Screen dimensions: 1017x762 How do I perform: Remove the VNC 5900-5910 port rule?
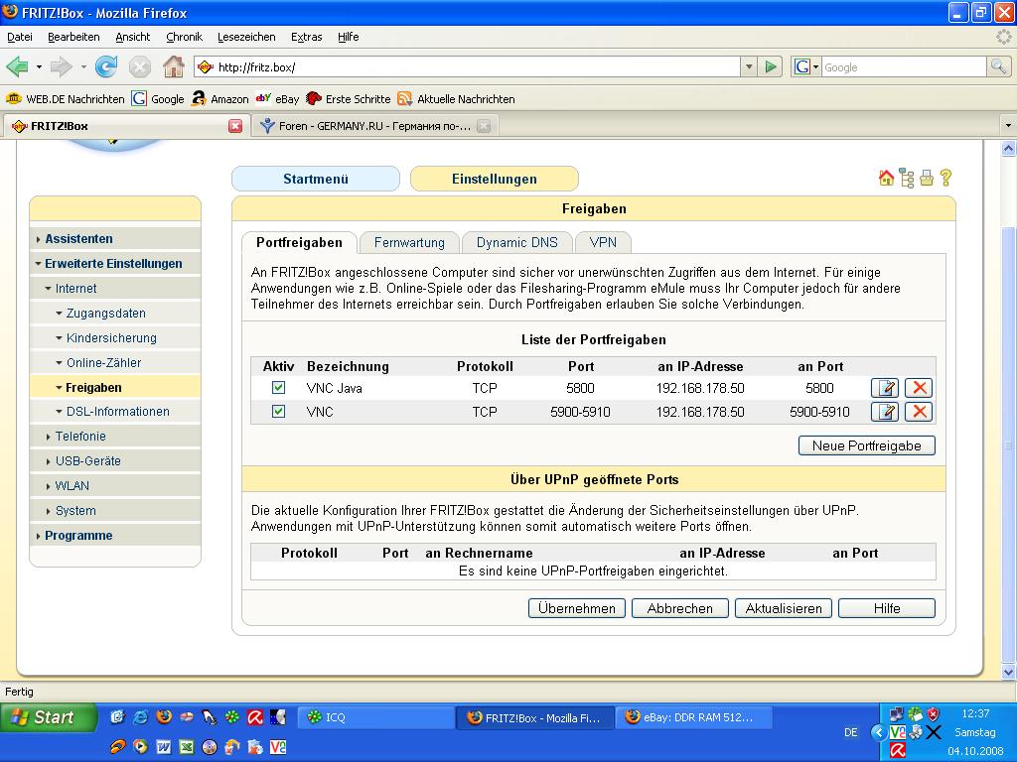[919, 412]
